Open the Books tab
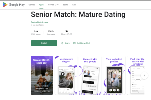Image resolution: width=151 pixels, height=100 pixels. (65, 5)
